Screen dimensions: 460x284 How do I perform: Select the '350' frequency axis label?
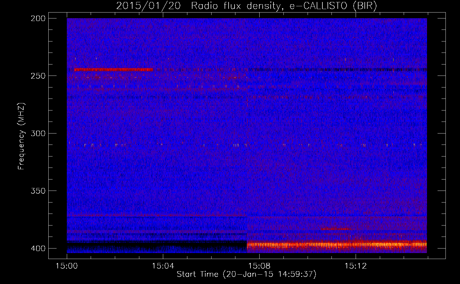tap(38, 191)
